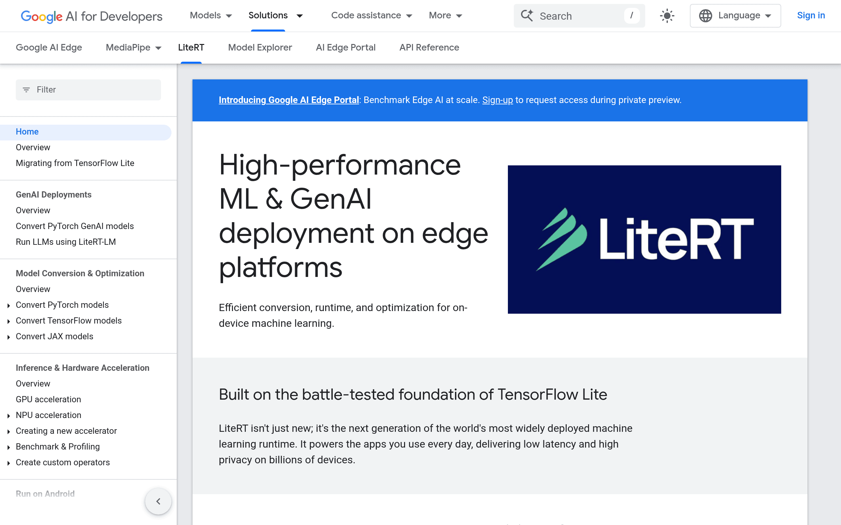This screenshot has height=525, width=841.
Task: Click the filter lines icon in sidebar
Action: (x=26, y=90)
